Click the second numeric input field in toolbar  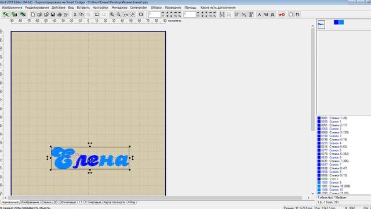click(x=190, y=15)
